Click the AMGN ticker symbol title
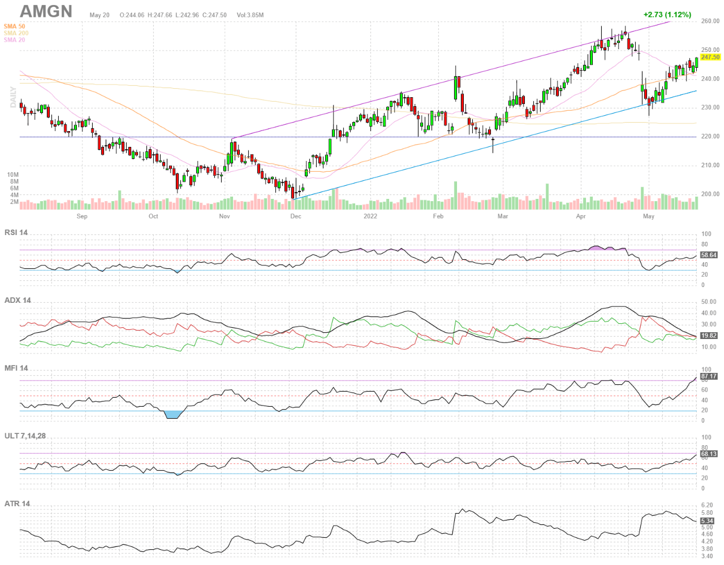Screen dimensions: 724x565 46,11
